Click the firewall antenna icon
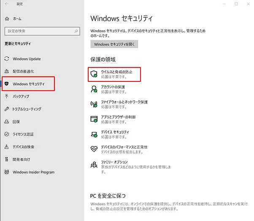The width and height of the screenshot is (254, 221). 94,104
